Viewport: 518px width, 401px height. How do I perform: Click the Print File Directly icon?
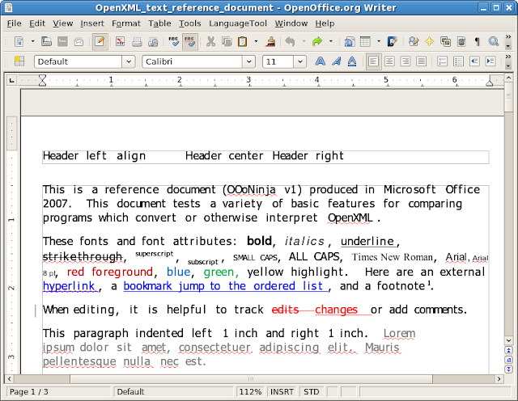[x=138, y=41]
